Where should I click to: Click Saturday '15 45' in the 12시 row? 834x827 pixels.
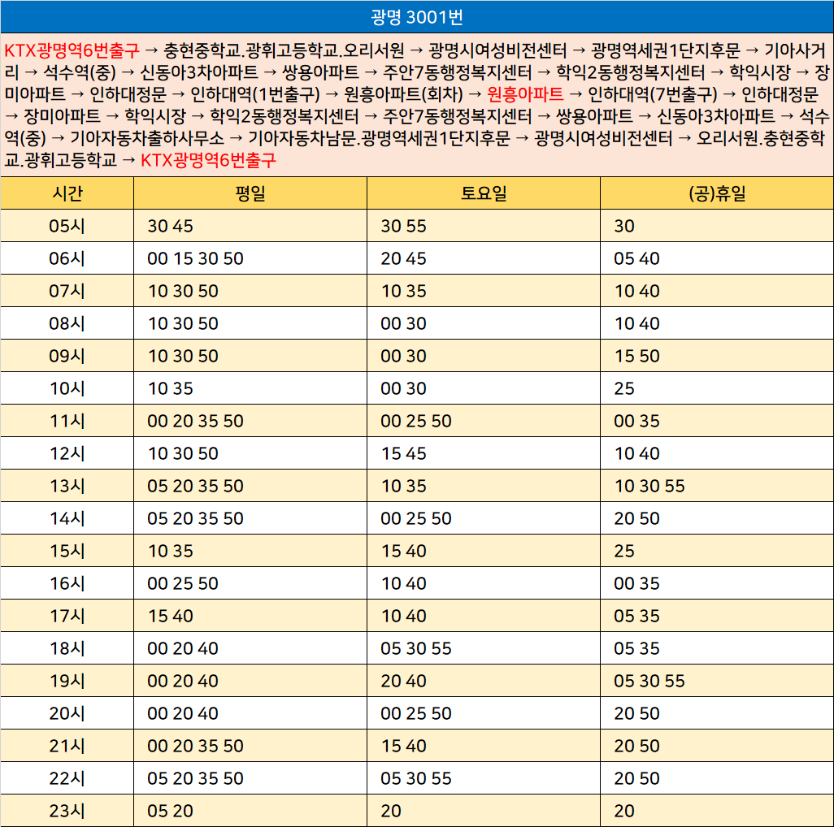click(403, 453)
